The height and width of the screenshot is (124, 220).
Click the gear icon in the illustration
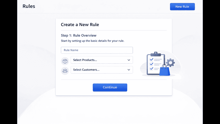[x=170, y=63]
